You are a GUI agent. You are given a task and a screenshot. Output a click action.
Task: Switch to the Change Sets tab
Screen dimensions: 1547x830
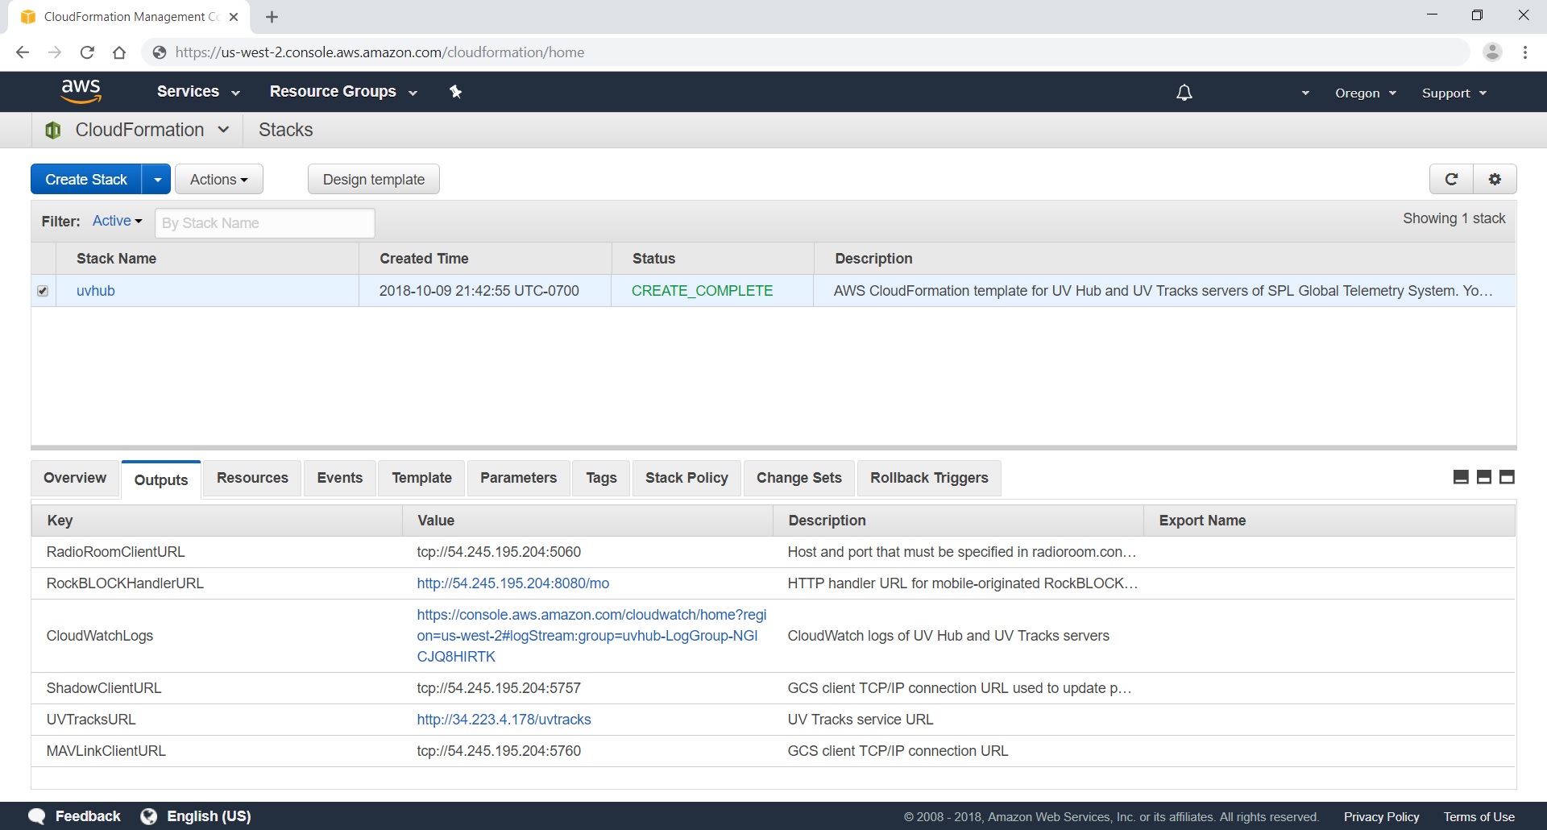[x=799, y=478]
